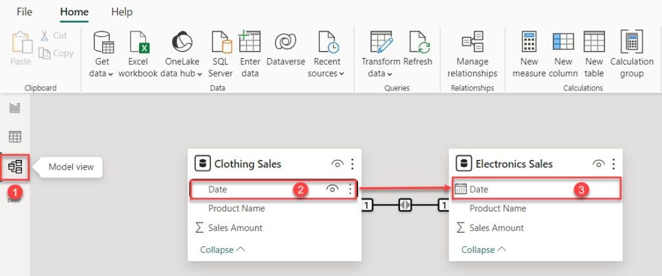Screen dimensions: 662x276
Task: Select the relationship direction icon on the connector
Action: coord(405,205)
